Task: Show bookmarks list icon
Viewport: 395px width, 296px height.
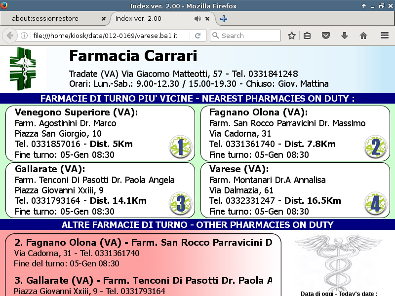Action: click(307, 36)
